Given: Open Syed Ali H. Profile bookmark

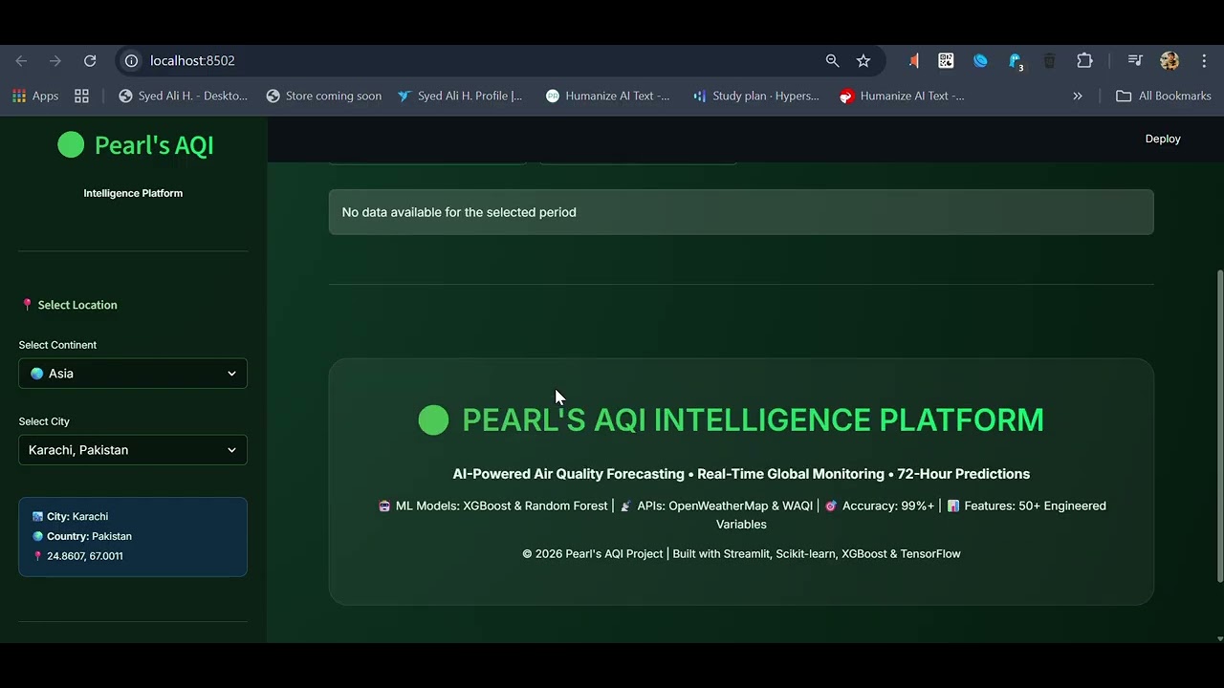Looking at the screenshot, I should (x=460, y=96).
